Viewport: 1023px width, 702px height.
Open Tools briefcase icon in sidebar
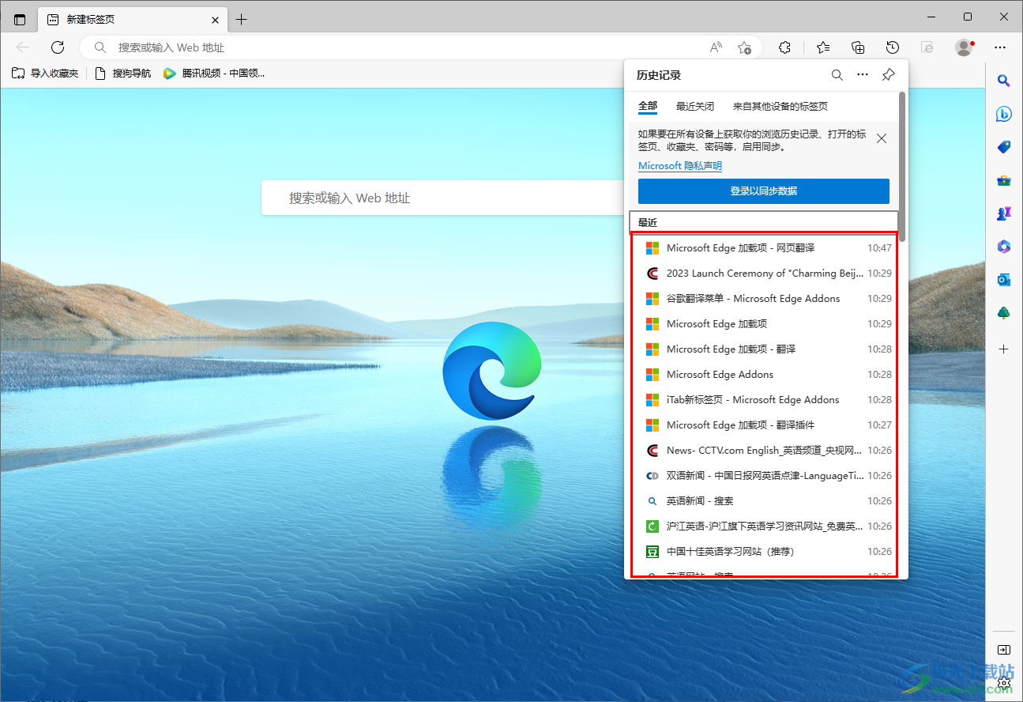click(x=1004, y=180)
